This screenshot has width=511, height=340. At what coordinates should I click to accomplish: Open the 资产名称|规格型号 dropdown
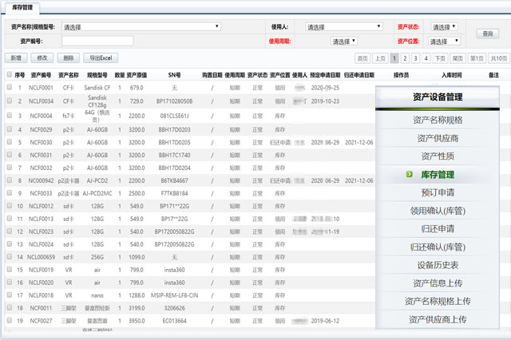(141, 26)
